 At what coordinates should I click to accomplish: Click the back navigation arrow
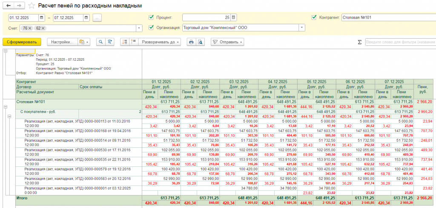pyautogui.click(x=8, y=6)
